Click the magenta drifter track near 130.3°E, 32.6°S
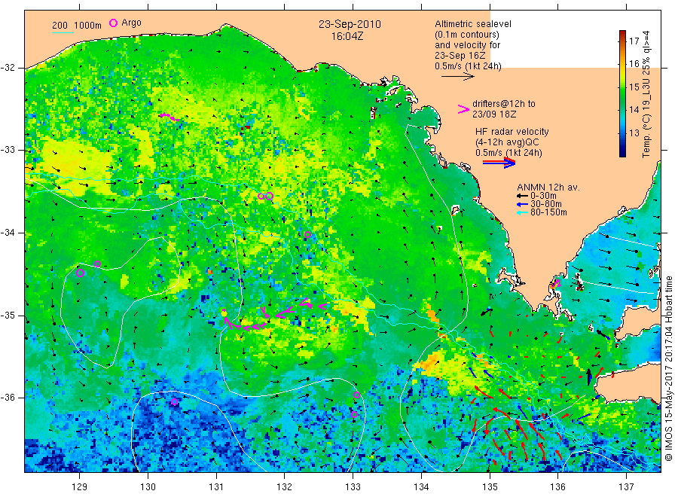Viewport: 678px width, 497px height. 169,117
